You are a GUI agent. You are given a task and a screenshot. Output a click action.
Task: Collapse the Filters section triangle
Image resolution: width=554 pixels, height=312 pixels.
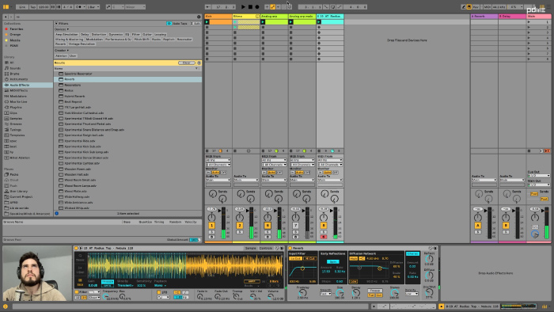point(56,23)
